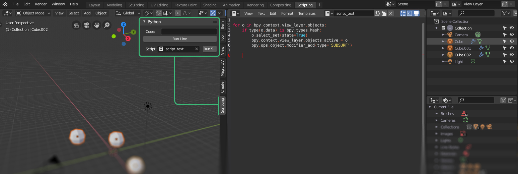Viewport: 518px width, 174px height.
Task: Switch to the Shading workspace tab
Action: [210, 5]
